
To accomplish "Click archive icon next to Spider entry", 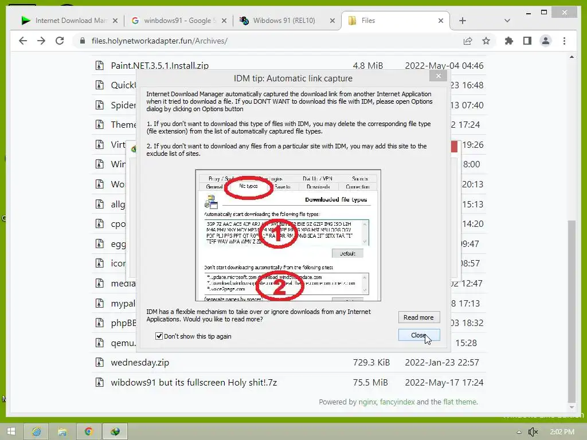I will tap(99, 105).
